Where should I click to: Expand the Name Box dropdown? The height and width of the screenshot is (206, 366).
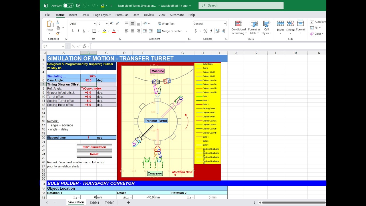pos(63,46)
